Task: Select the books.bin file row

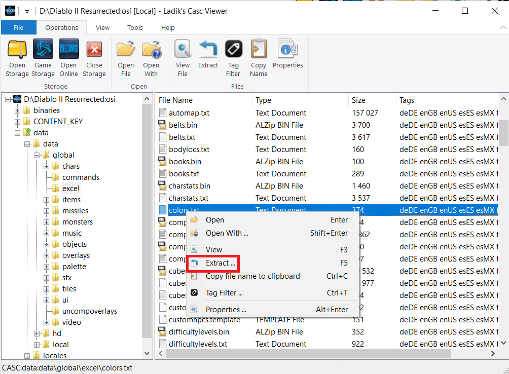Action: [x=328, y=162]
